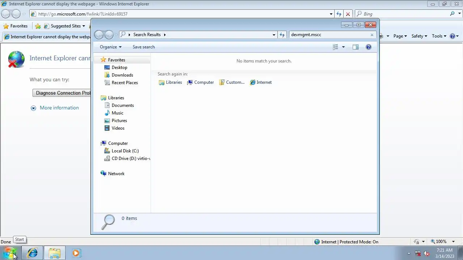
Task: Click the Start button on taskbar
Action: 10,253
